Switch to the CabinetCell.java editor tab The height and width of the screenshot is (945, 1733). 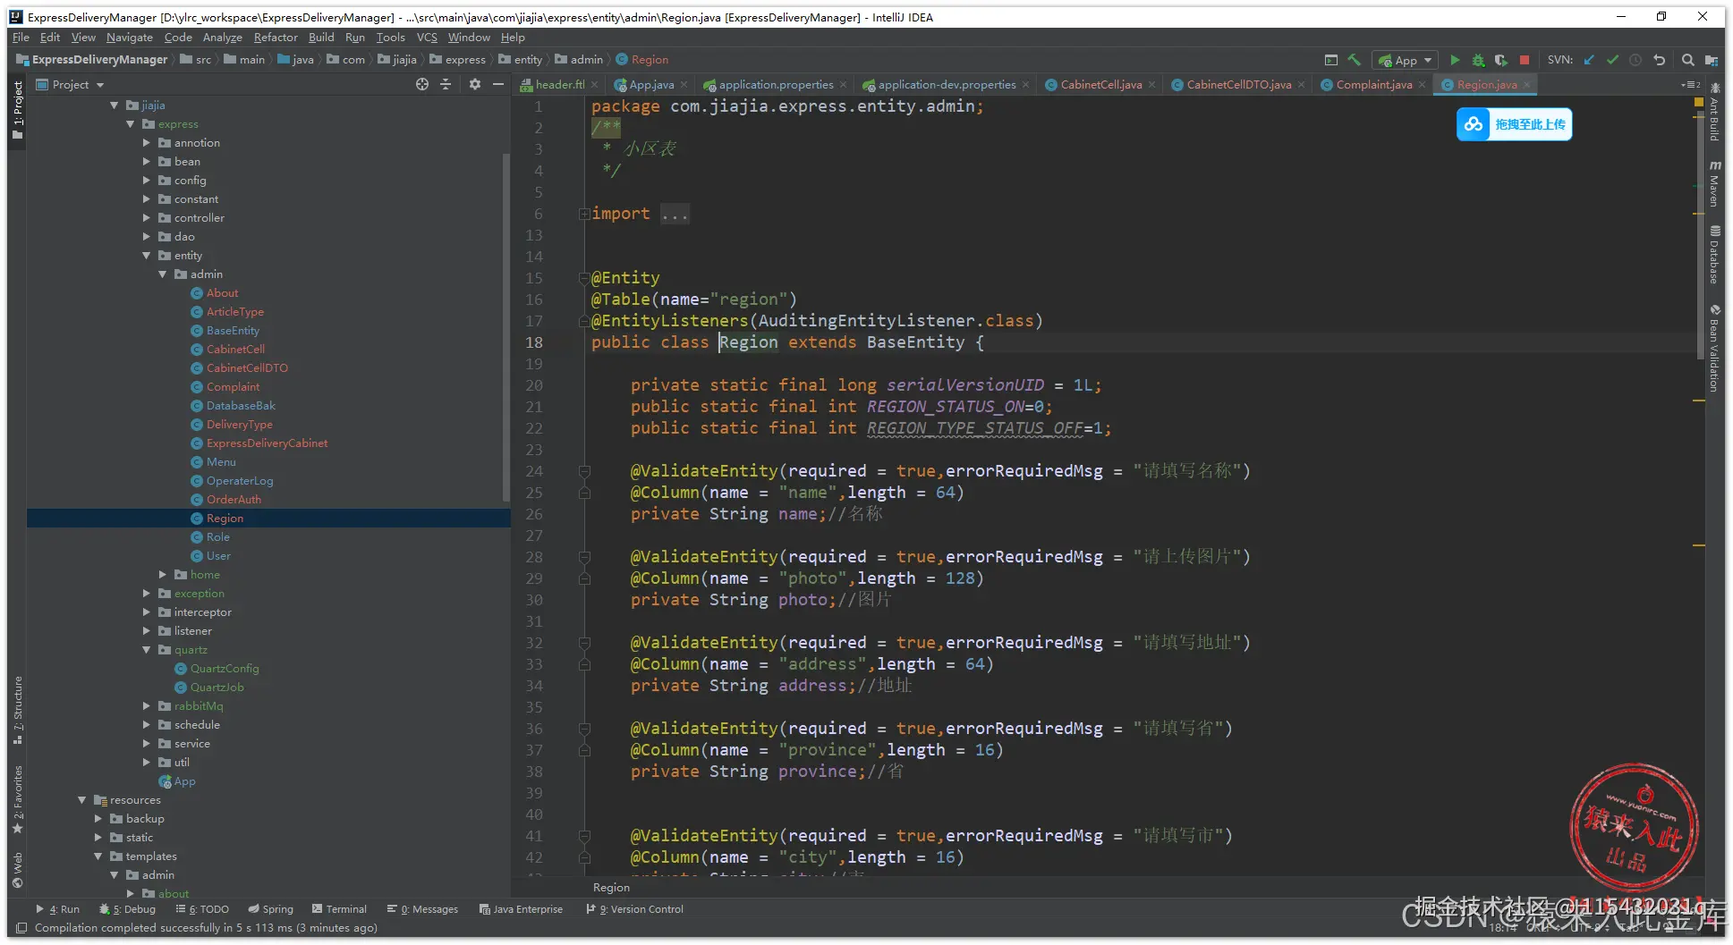[x=1100, y=85]
